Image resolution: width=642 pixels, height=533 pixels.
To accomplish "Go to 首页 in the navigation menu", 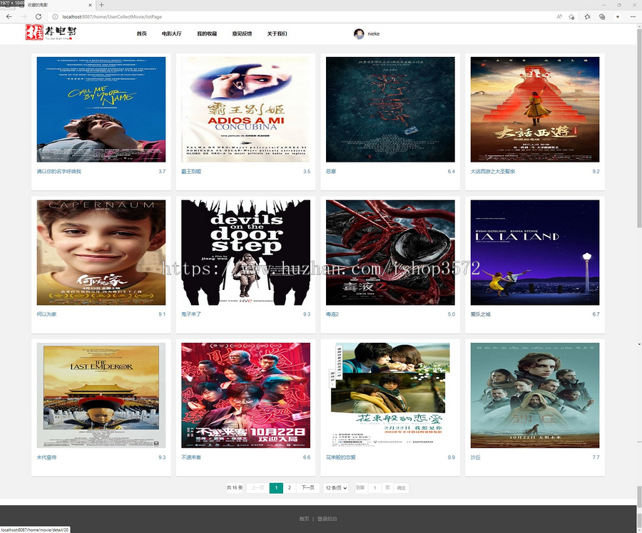I will 142,33.
